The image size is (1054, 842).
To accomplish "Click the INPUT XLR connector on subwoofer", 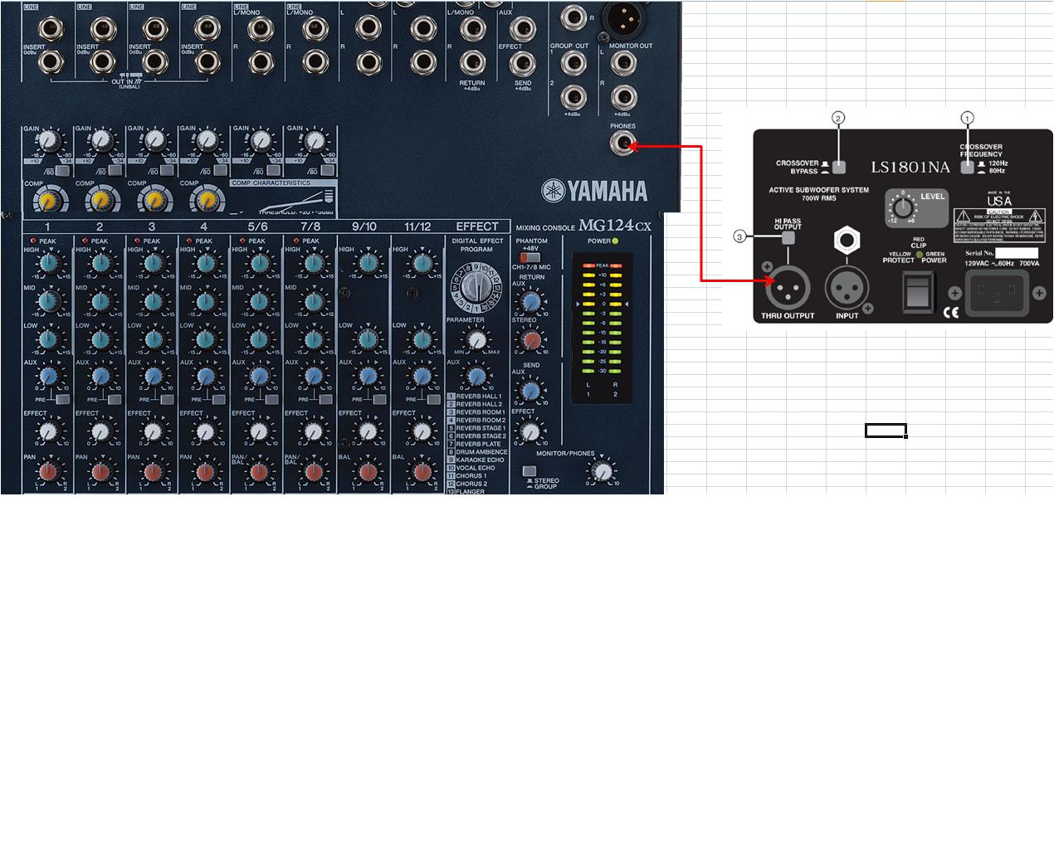I will [x=847, y=289].
